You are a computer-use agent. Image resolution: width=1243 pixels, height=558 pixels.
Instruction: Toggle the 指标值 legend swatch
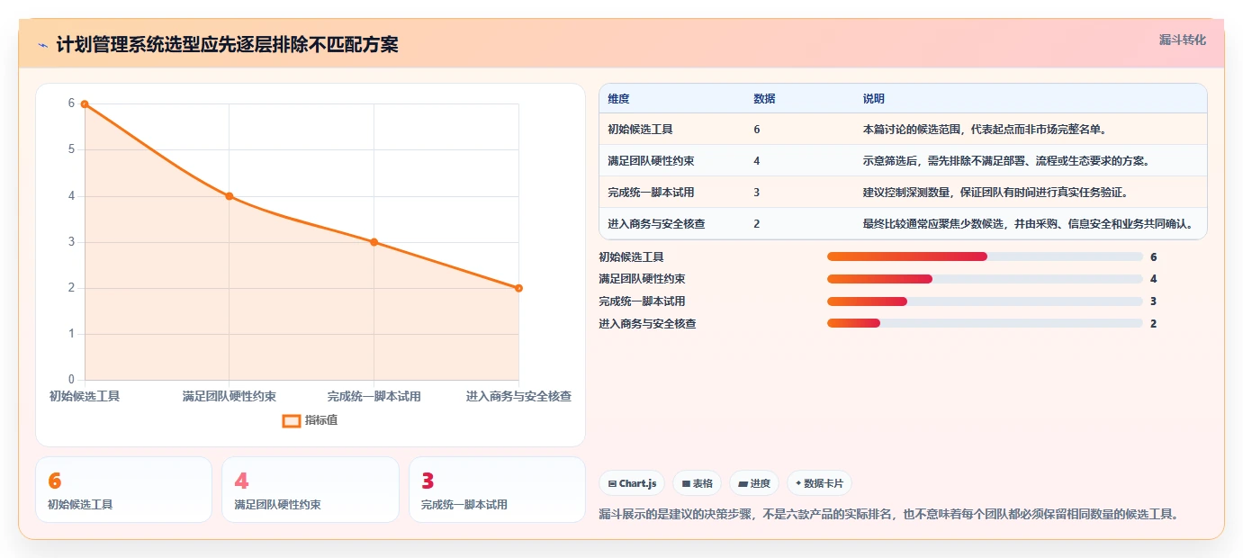point(292,420)
